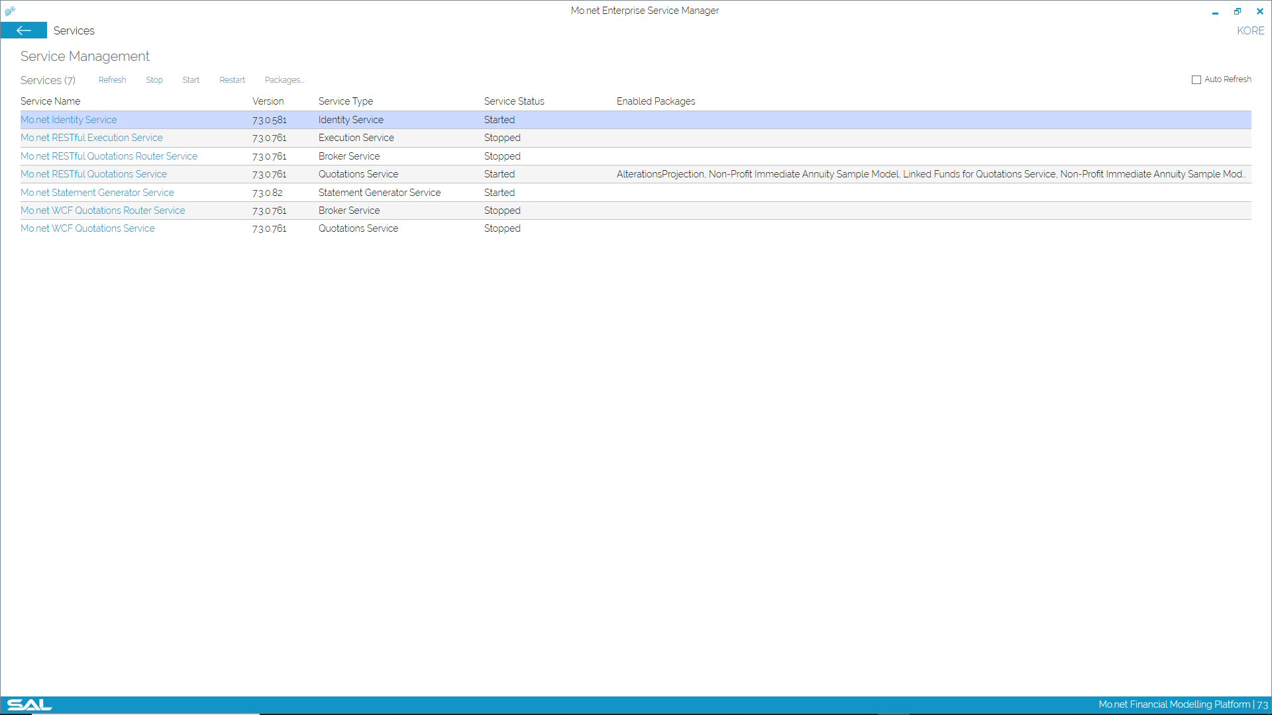
Task: Click the minimize window icon
Action: [x=1215, y=10]
